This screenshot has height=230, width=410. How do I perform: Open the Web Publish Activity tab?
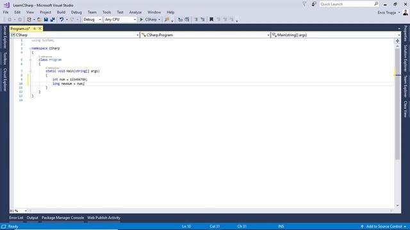point(104,218)
